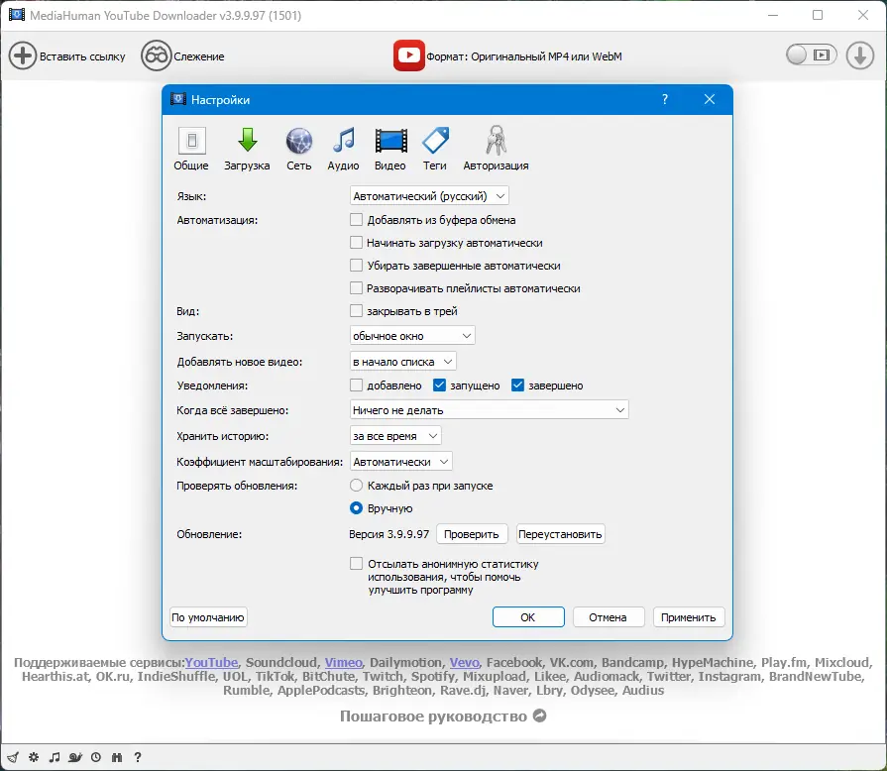Viewport: 887px width, 771px height.
Task: Click the Отмена button
Action: coord(609,617)
